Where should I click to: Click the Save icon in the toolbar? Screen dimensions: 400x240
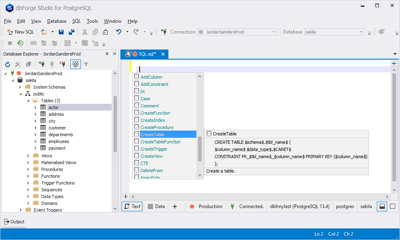(x=61, y=32)
